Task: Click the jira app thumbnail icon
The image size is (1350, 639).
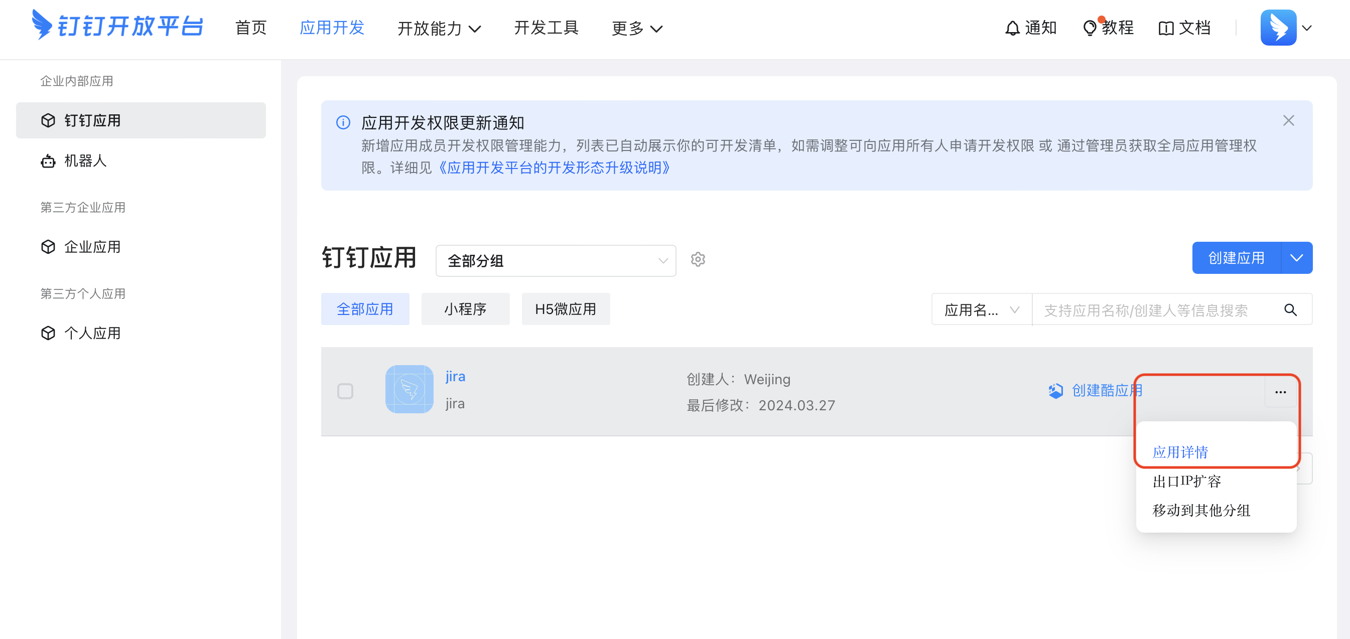Action: 409,389
